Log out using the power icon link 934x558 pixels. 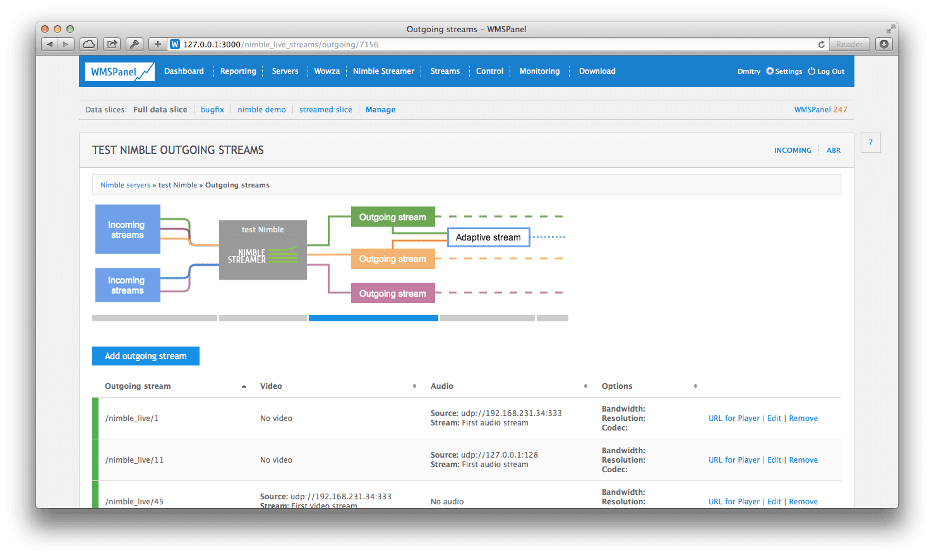826,71
